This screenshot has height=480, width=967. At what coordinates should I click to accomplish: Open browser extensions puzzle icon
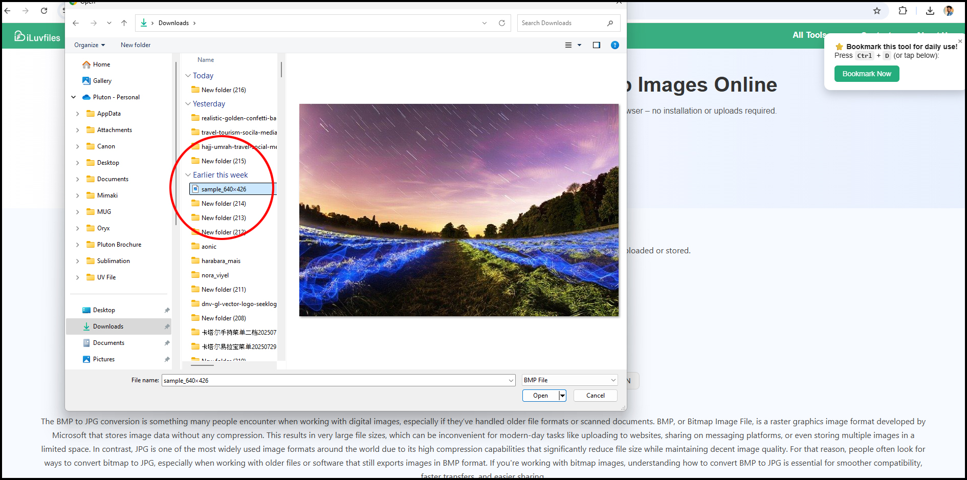tap(903, 11)
